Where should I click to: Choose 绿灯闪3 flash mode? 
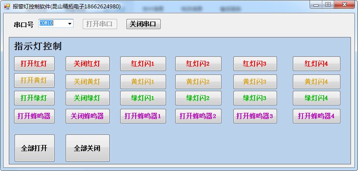tap(255, 98)
